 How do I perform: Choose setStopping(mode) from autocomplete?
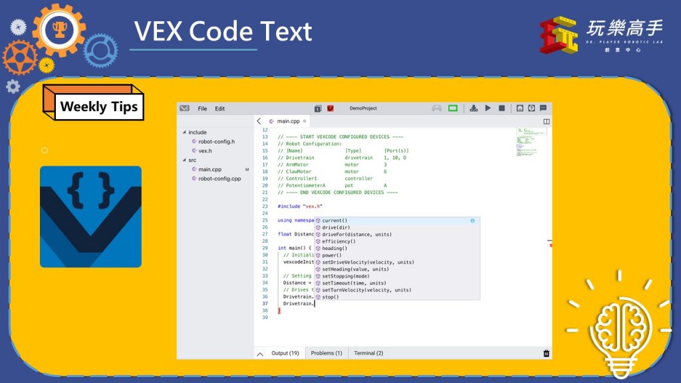coord(397,276)
